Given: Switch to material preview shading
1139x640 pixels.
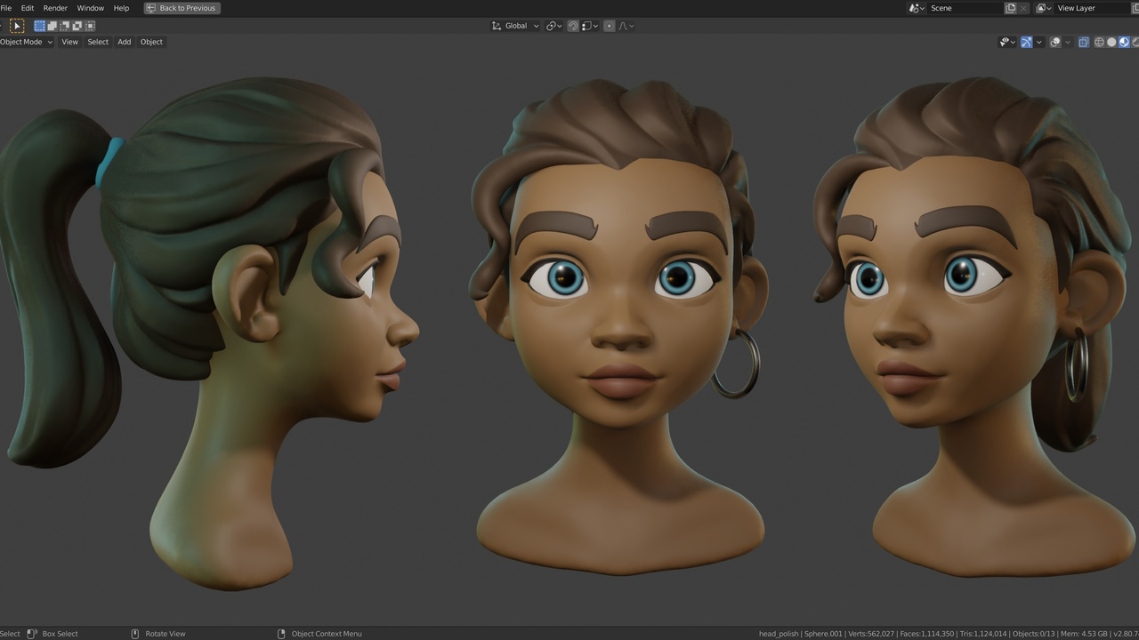Looking at the screenshot, I should (x=1124, y=42).
